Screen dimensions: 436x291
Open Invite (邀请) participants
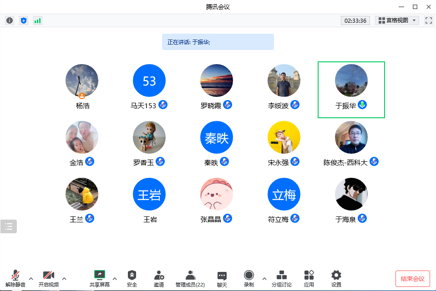point(159,278)
